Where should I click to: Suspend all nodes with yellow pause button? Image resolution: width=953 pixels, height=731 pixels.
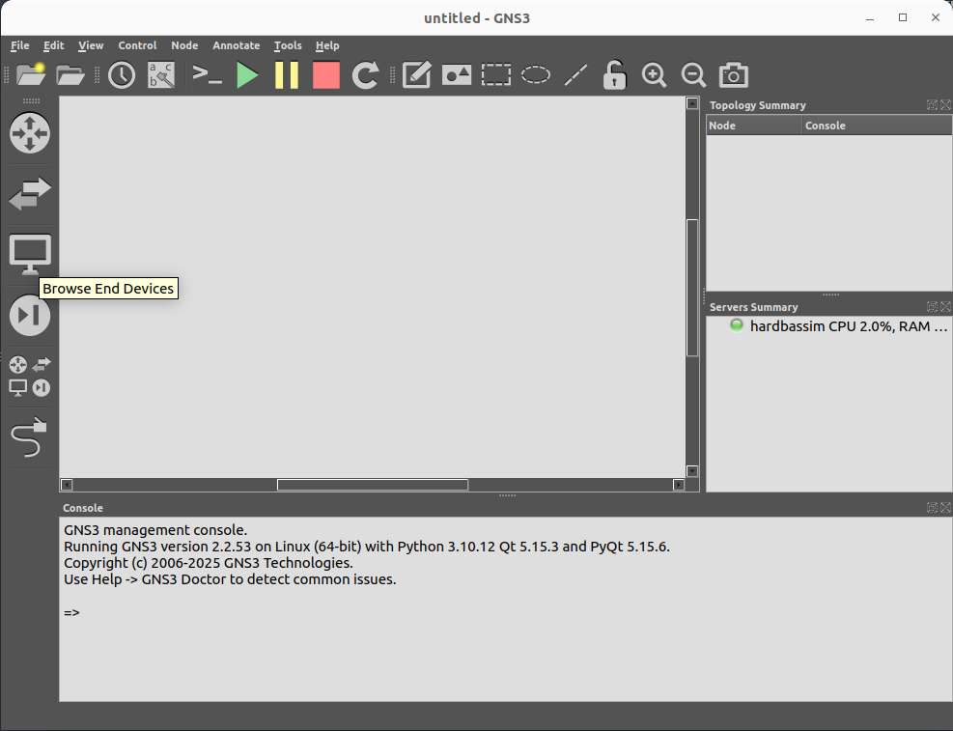287,75
